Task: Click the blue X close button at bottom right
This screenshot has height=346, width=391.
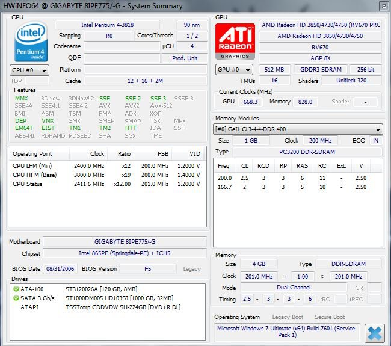Action: [375, 333]
